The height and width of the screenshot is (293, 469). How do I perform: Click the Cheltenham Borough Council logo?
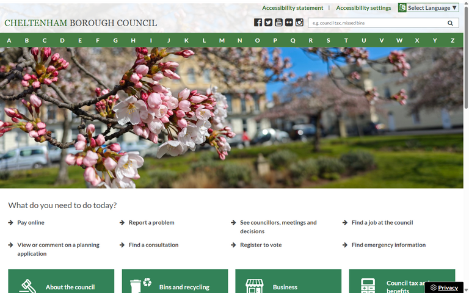coord(81,23)
